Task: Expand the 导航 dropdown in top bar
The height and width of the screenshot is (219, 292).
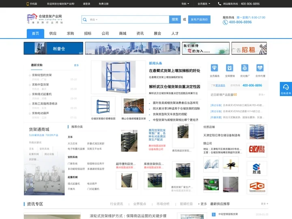Action: (x=185, y=4)
